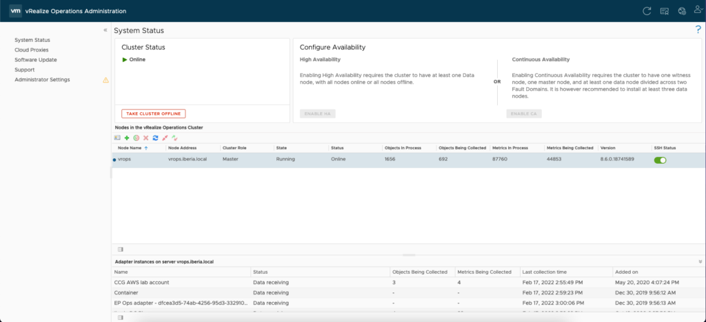The width and height of the screenshot is (706, 322).
Task: Sort adapters by Added on header
Action: click(626, 272)
